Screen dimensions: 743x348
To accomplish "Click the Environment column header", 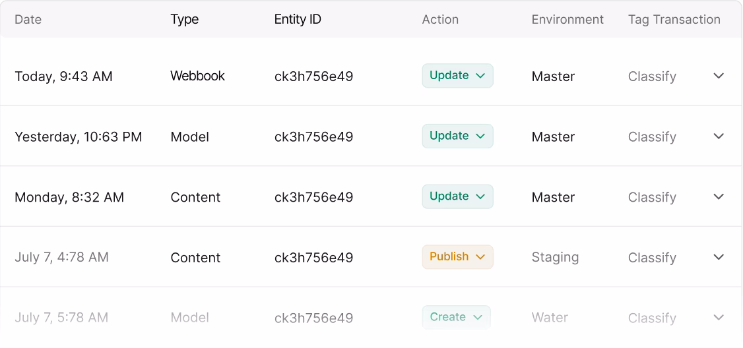I will click(567, 20).
